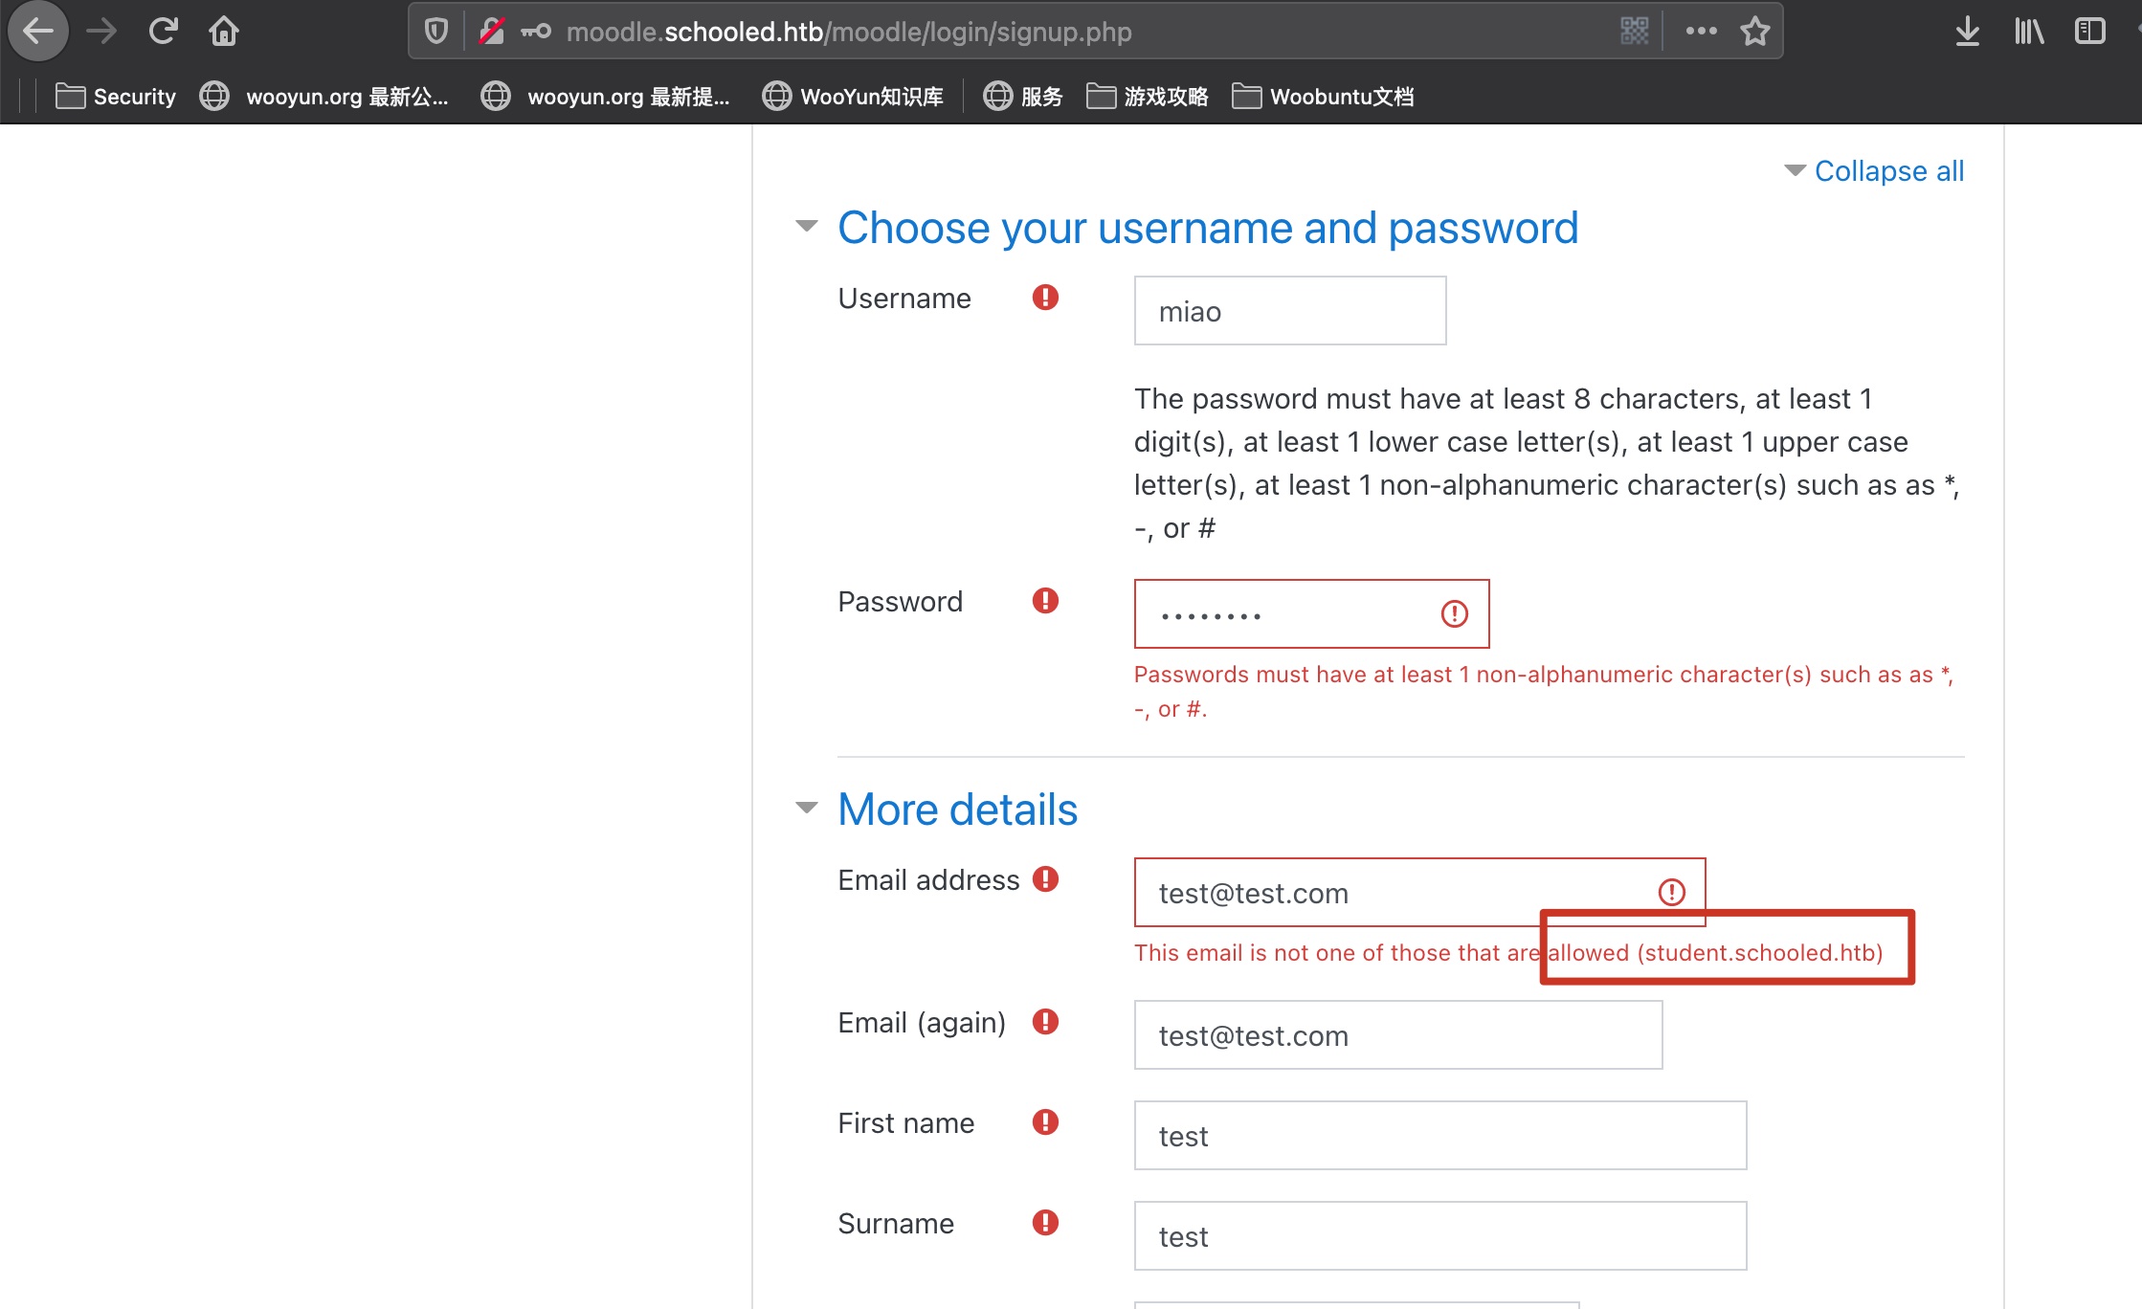Open page actions three-dot menu
The width and height of the screenshot is (2142, 1309).
click(1701, 32)
